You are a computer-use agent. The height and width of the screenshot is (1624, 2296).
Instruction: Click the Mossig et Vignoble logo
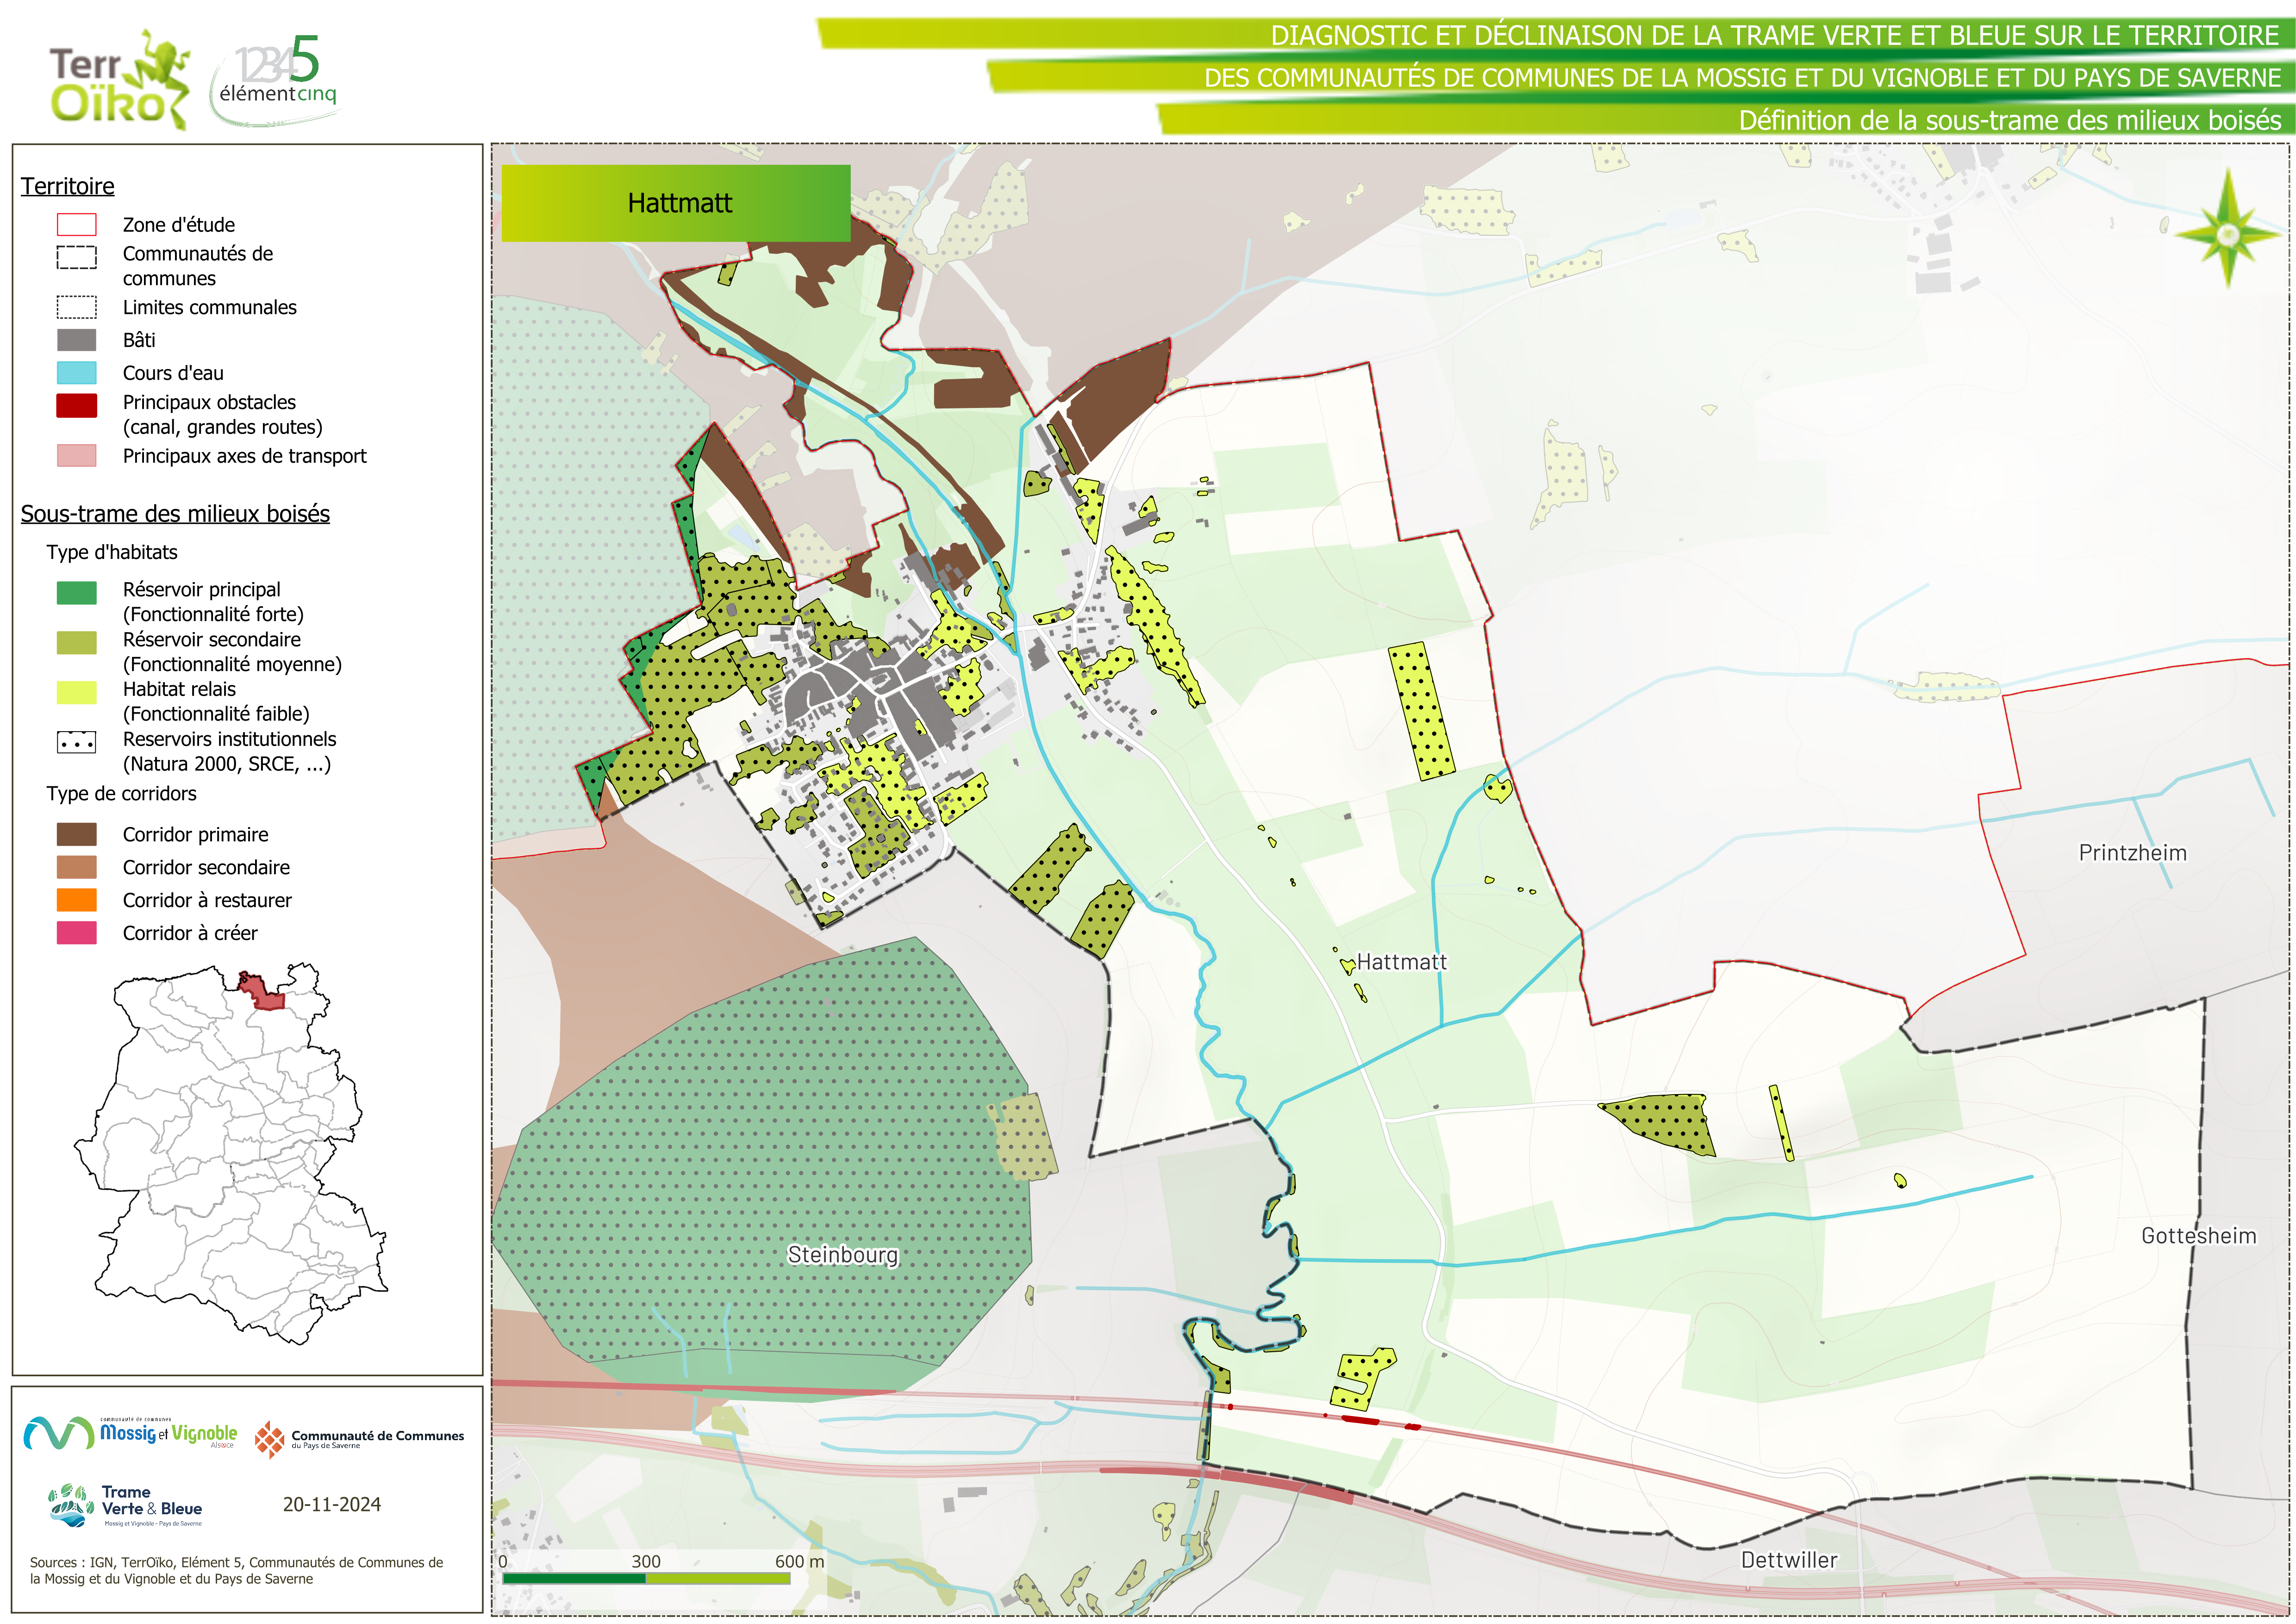click(x=130, y=1433)
